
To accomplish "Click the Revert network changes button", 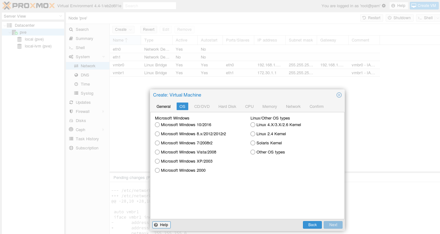I will click(149, 30).
